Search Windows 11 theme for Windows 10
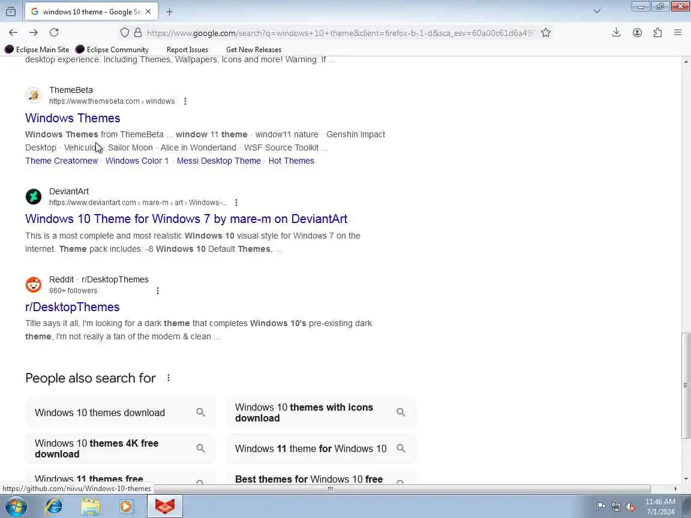Image resolution: width=691 pixels, height=518 pixels. pos(321,448)
